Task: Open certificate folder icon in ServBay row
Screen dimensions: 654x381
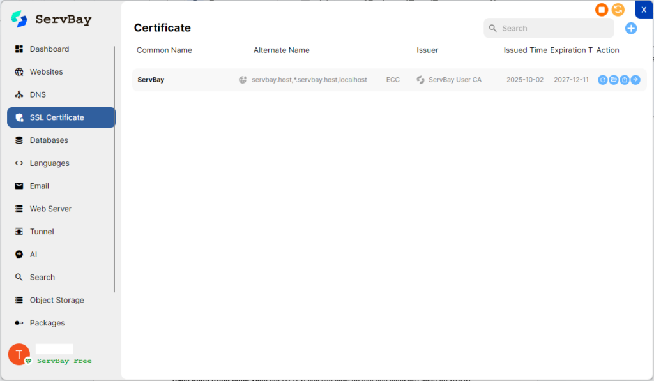Action: [x=613, y=80]
